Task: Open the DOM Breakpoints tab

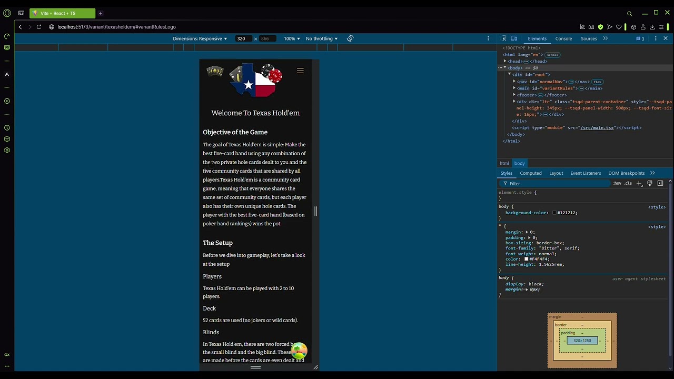Action: tap(627, 173)
